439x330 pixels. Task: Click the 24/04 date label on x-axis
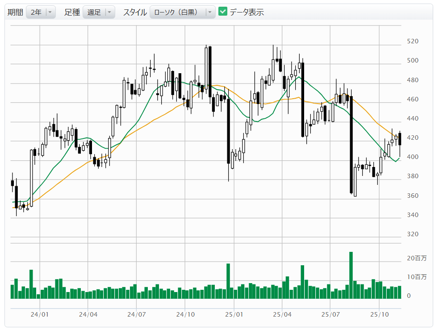pyautogui.click(x=88, y=314)
